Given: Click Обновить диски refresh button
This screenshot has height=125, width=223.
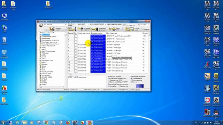Looking at the screenshot, I should coord(55,29).
